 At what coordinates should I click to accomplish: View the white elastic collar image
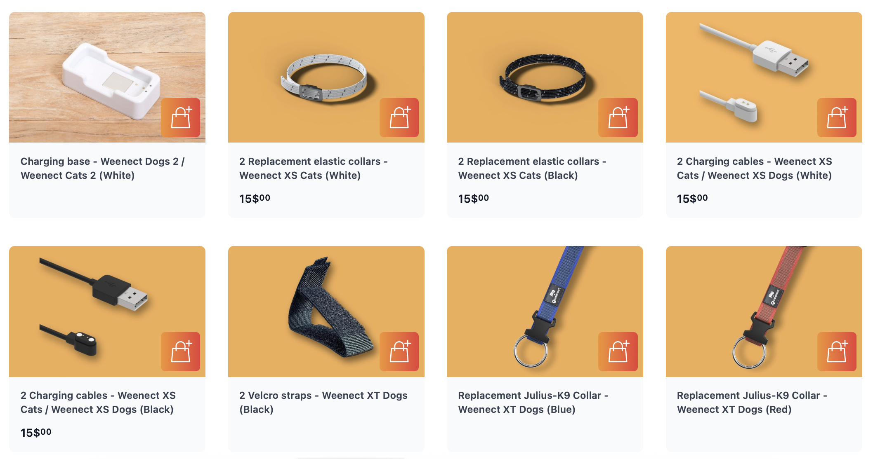pyautogui.click(x=326, y=77)
